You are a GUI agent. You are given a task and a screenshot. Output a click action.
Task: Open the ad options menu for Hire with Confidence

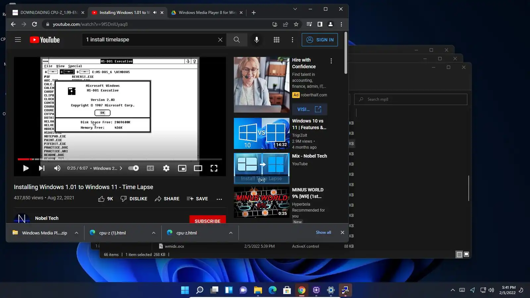pyautogui.click(x=331, y=61)
